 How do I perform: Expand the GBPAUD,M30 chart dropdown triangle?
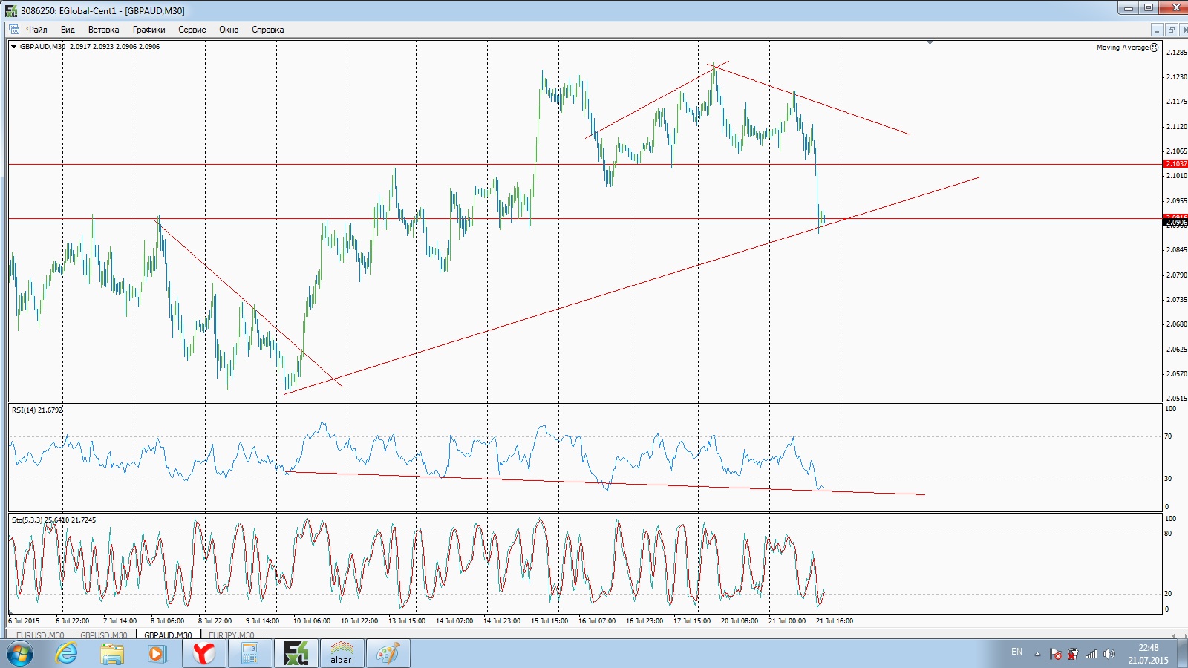14,47
